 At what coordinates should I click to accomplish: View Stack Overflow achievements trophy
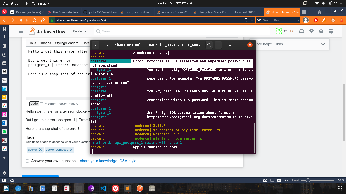pos(312,31)
